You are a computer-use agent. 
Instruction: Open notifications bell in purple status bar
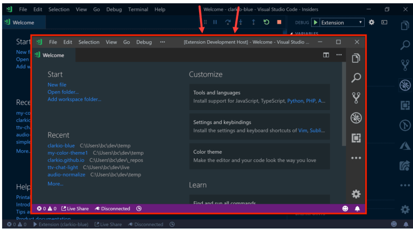point(357,209)
